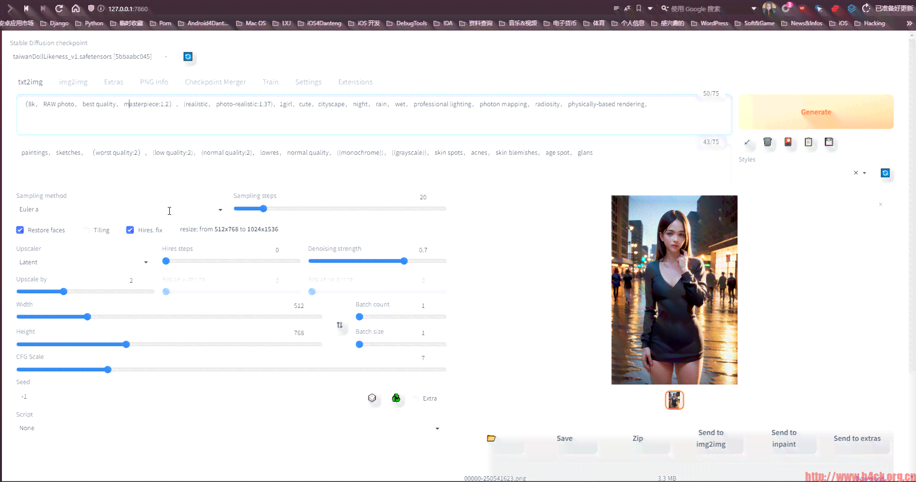The width and height of the screenshot is (916, 482).
Task: Open the extension icon with the badge number 3
Action: (x=786, y=8)
